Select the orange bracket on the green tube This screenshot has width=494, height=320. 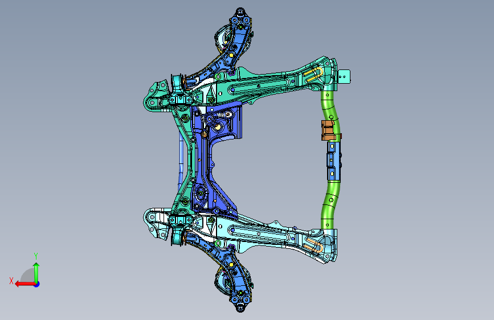tap(328, 130)
